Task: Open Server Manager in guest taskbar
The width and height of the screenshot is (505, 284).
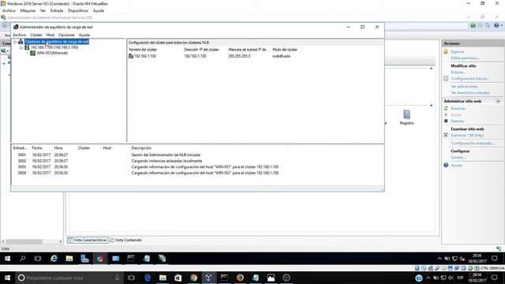Action: click(x=84, y=259)
